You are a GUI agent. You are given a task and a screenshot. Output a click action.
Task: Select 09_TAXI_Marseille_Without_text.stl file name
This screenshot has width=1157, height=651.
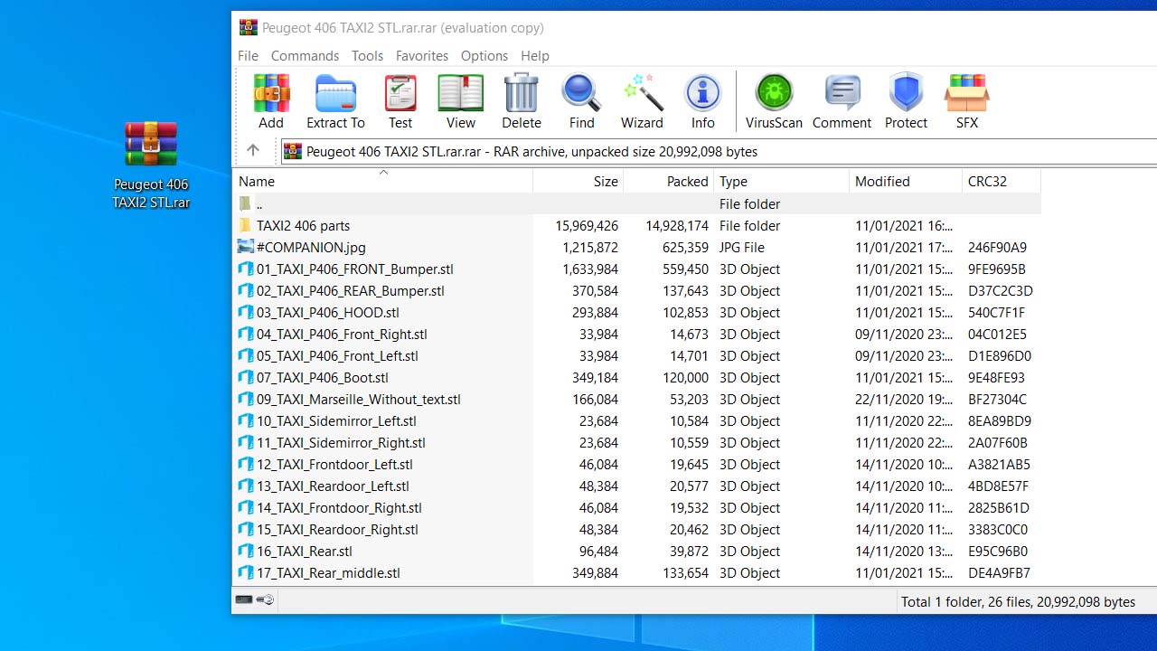(358, 399)
